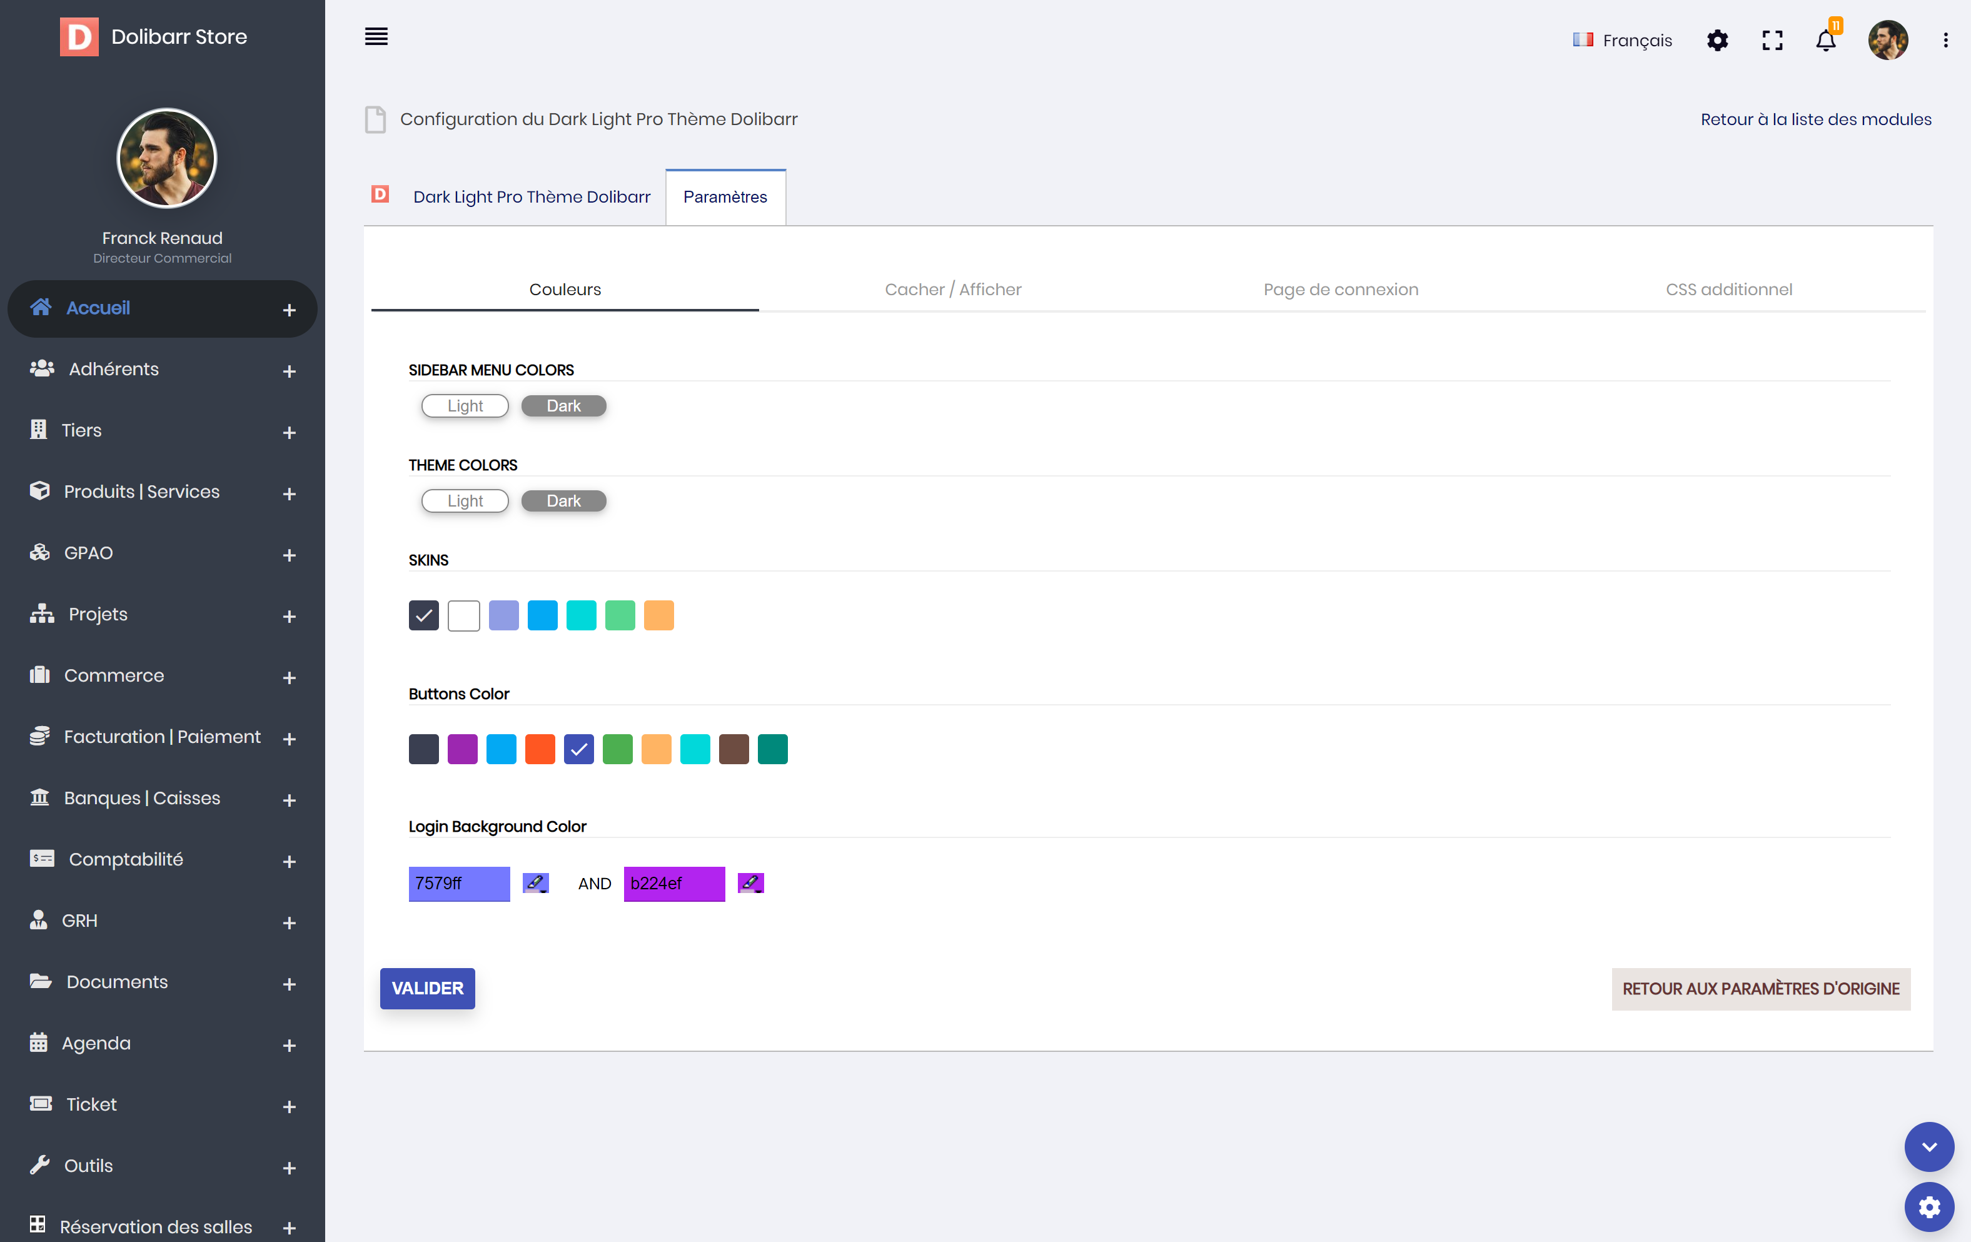Open top bar settings gear
This screenshot has height=1242, width=1971.
coord(1717,40)
